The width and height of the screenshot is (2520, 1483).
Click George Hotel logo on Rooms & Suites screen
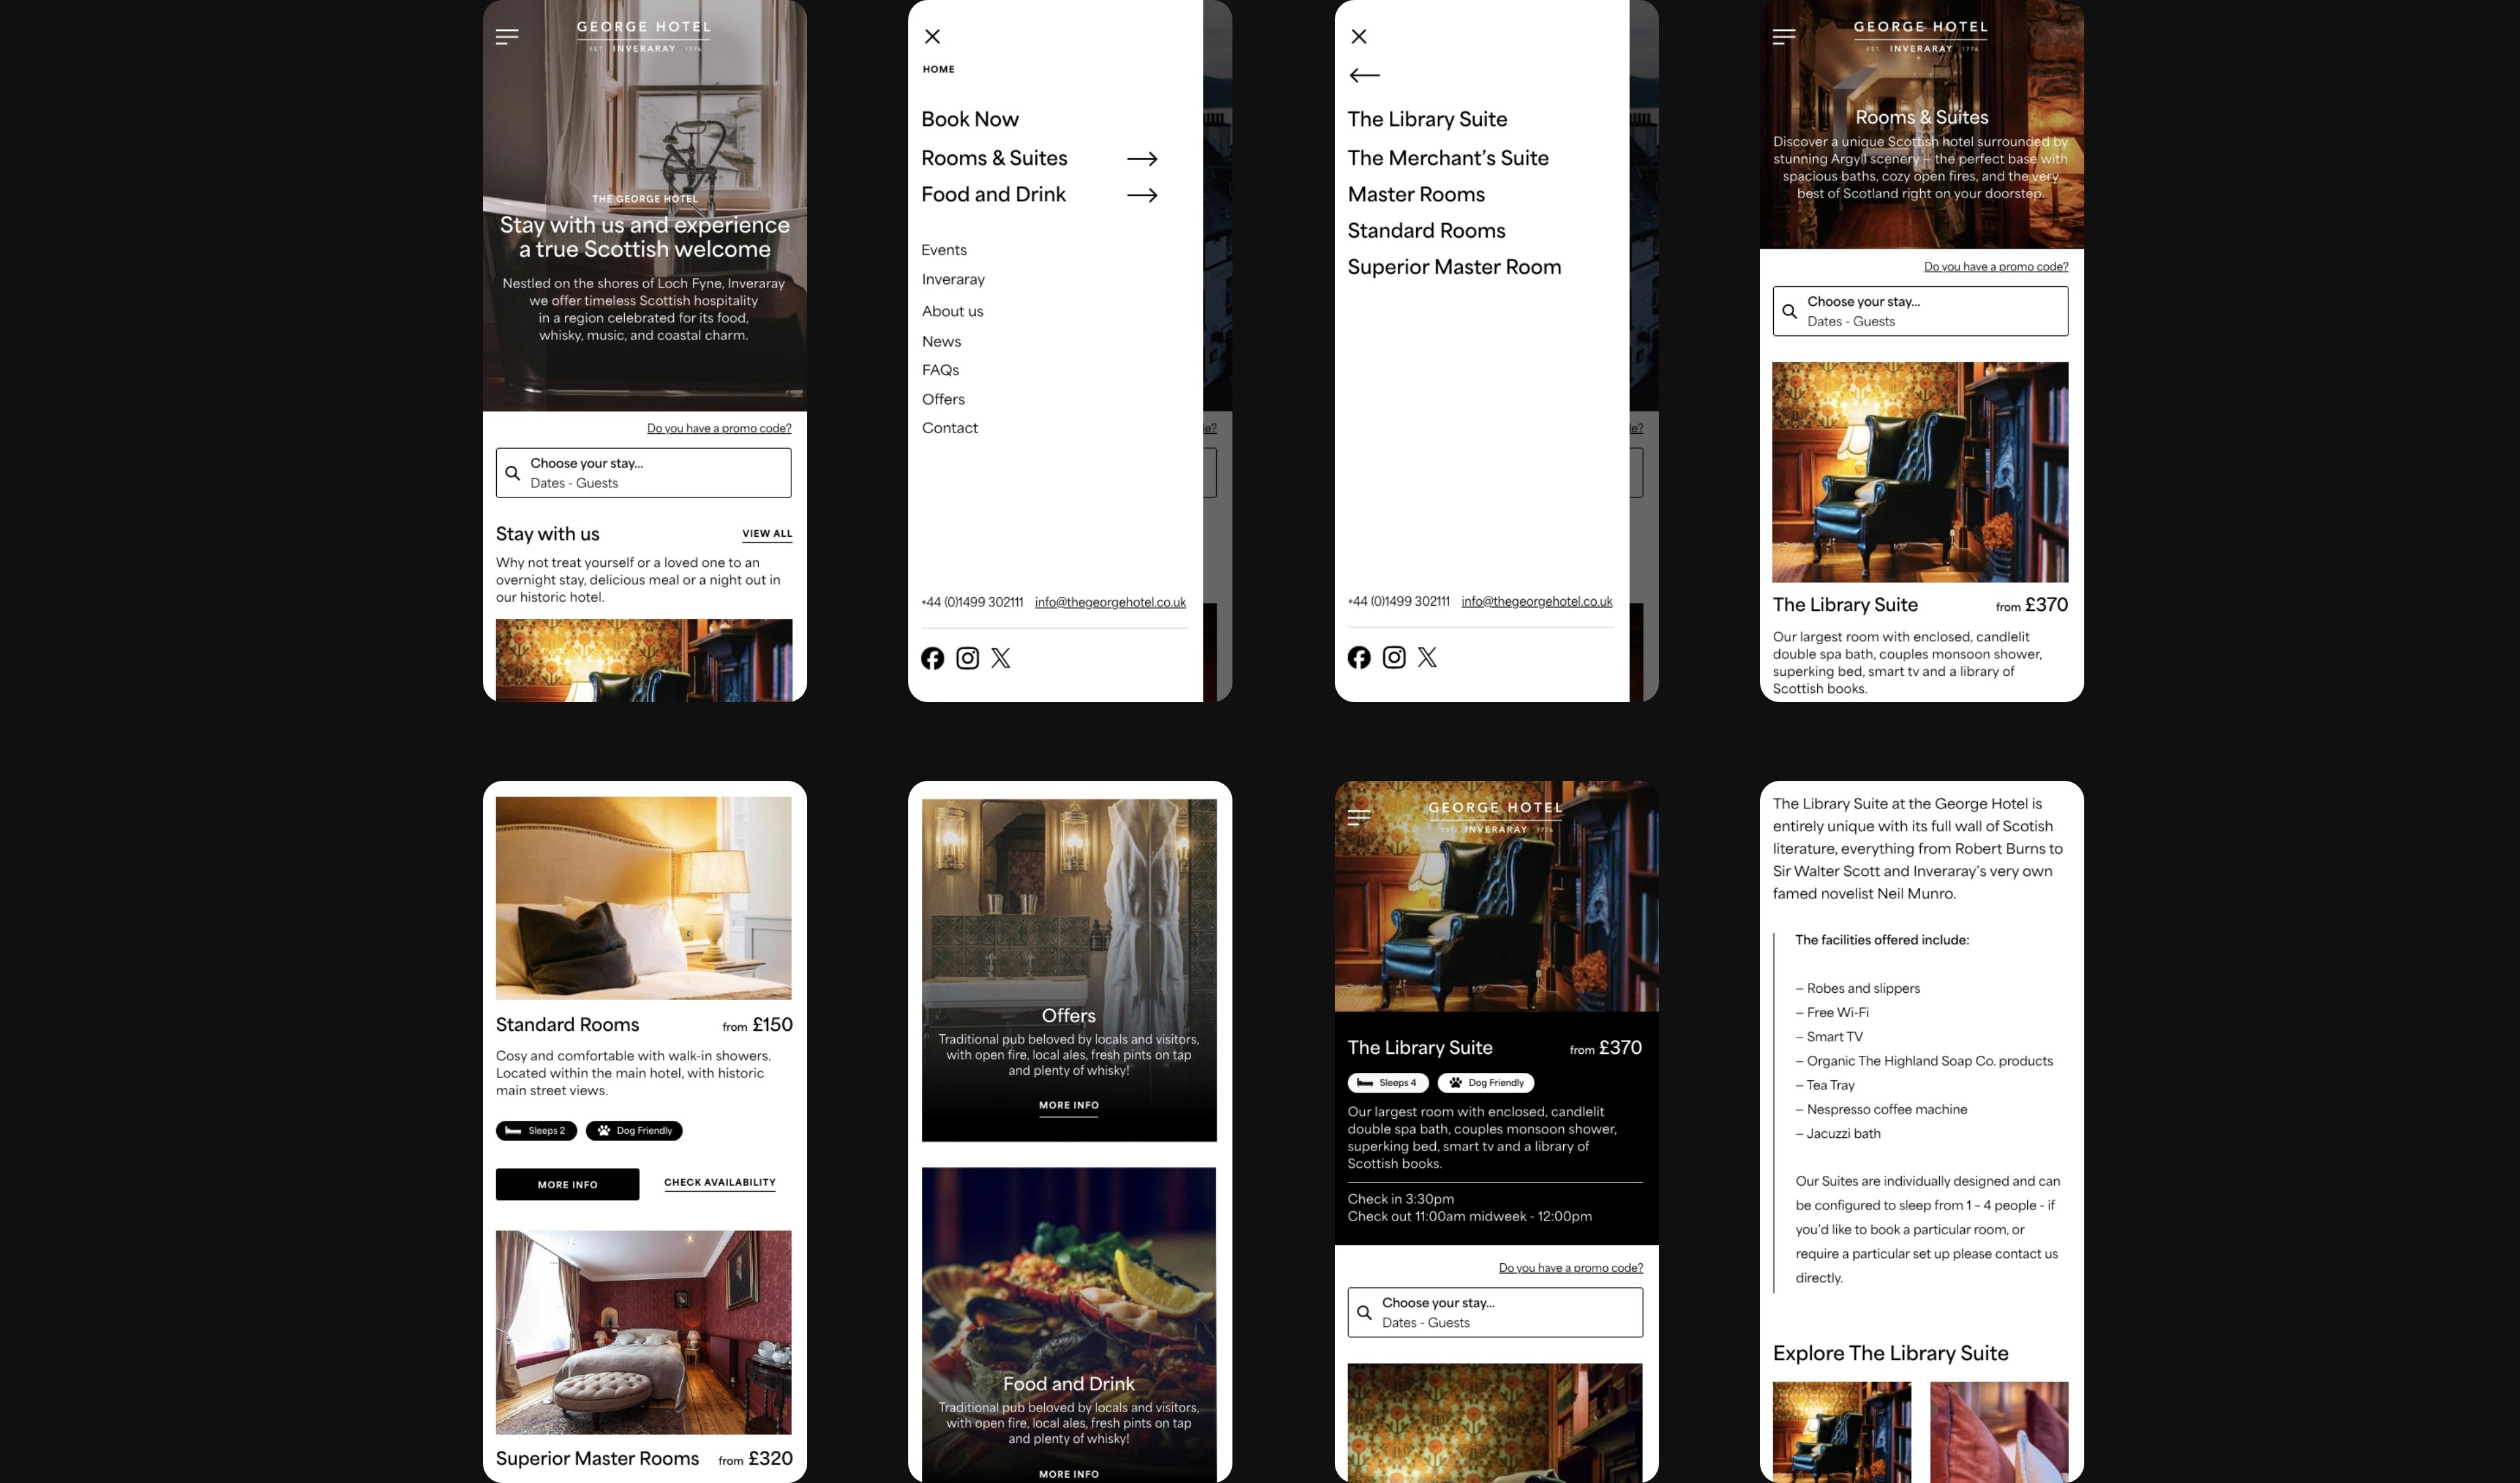point(1920,37)
